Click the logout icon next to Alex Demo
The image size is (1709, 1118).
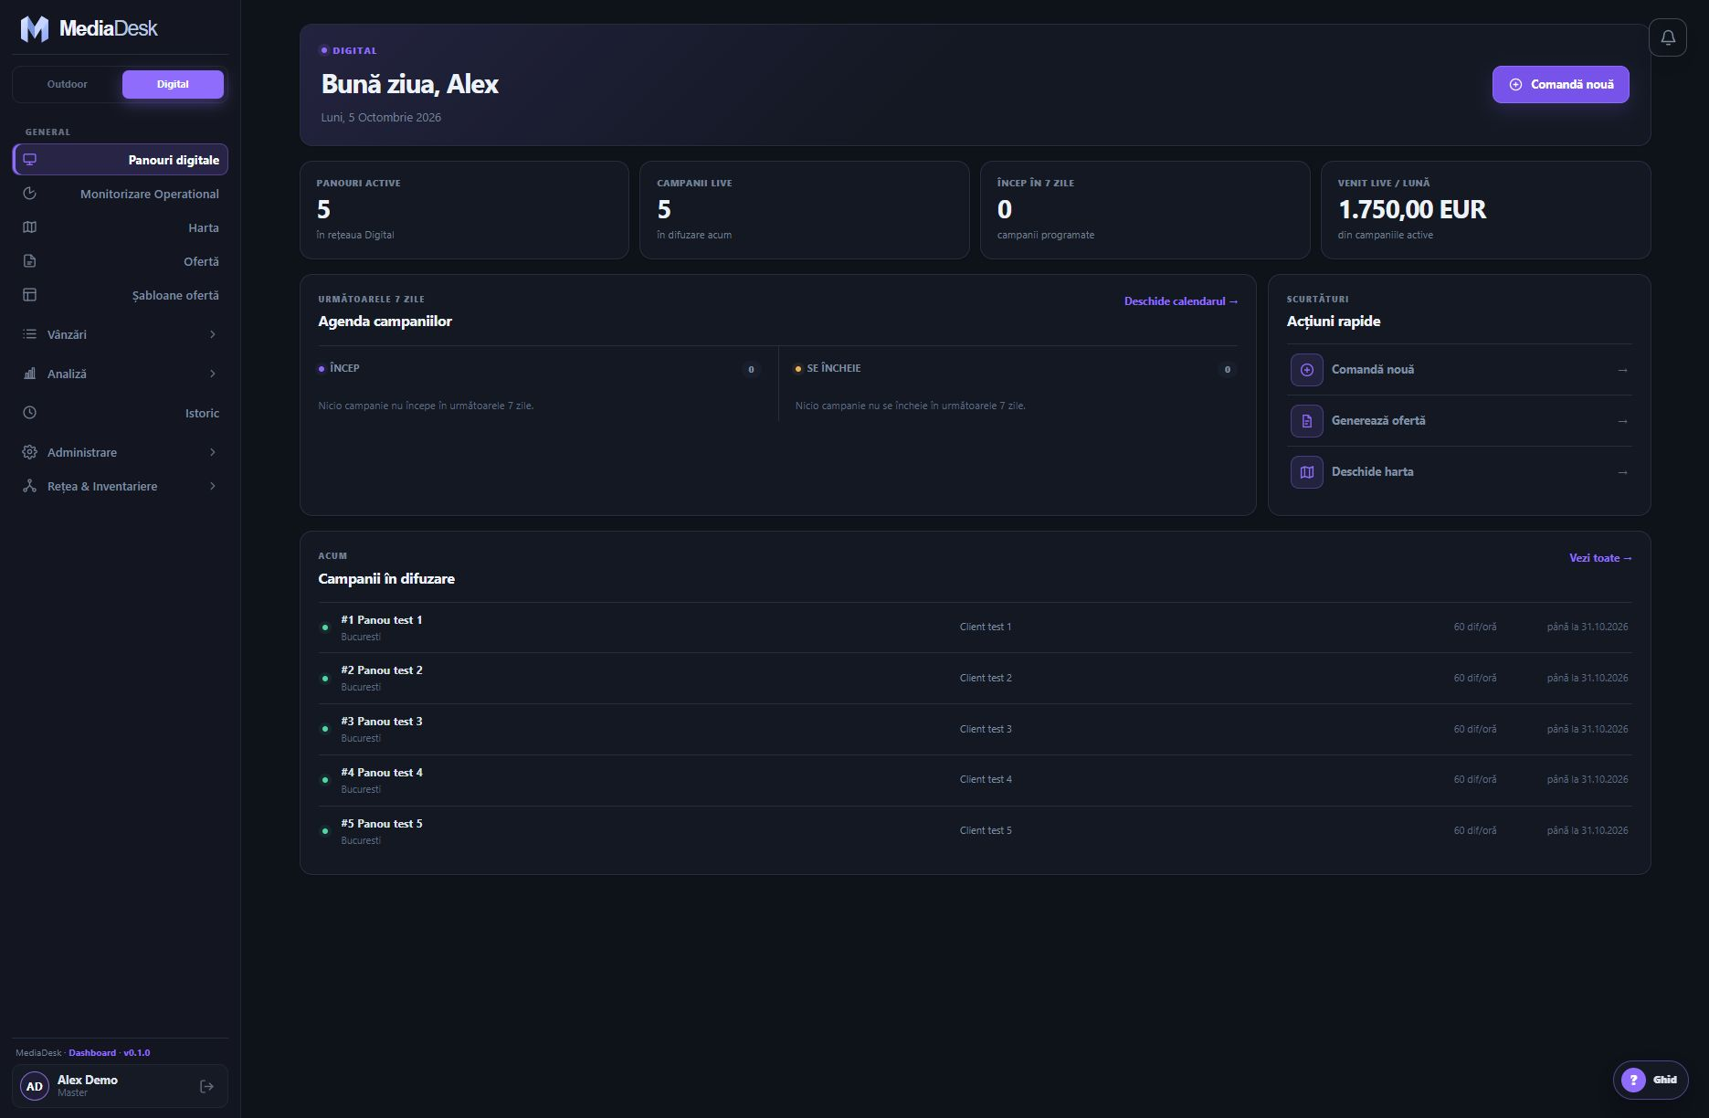click(x=206, y=1086)
